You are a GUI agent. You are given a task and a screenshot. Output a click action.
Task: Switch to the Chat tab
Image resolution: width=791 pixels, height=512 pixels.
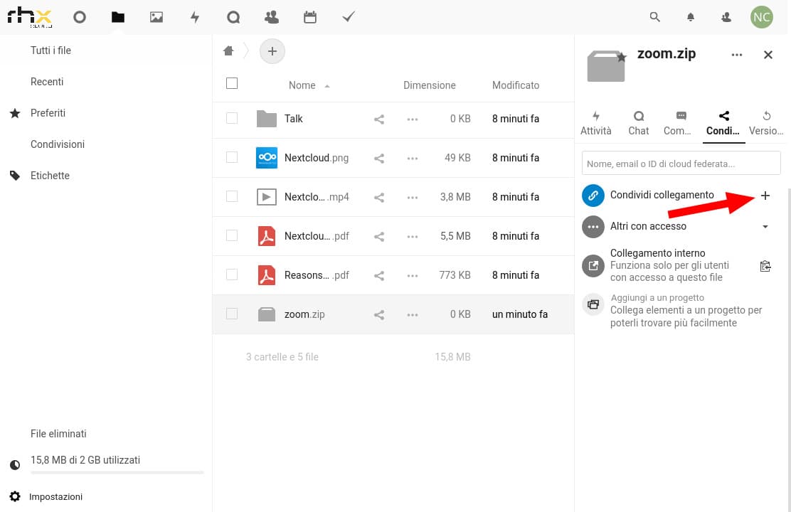coord(639,124)
